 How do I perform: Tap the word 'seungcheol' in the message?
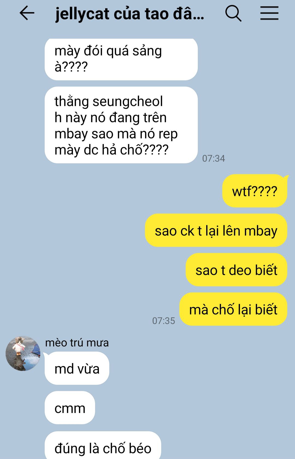[128, 102]
